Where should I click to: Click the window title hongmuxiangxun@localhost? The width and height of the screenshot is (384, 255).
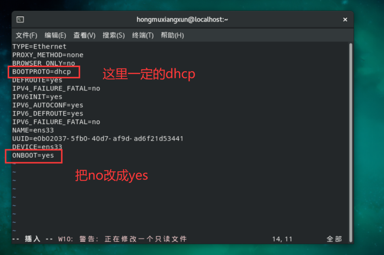(x=182, y=19)
